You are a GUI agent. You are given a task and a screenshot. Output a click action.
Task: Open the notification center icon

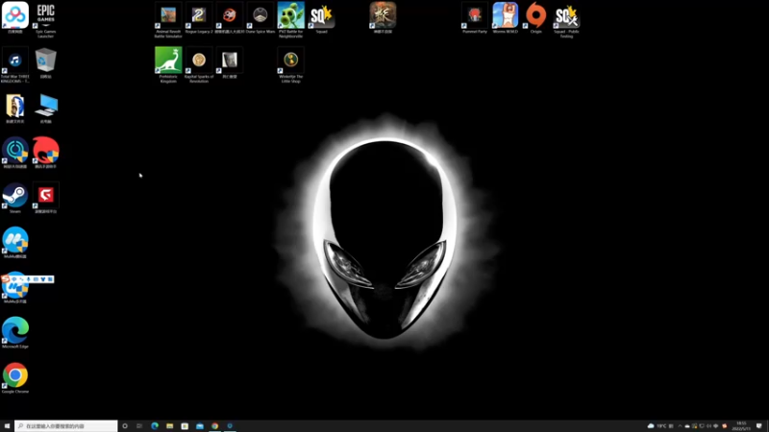[x=759, y=426]
